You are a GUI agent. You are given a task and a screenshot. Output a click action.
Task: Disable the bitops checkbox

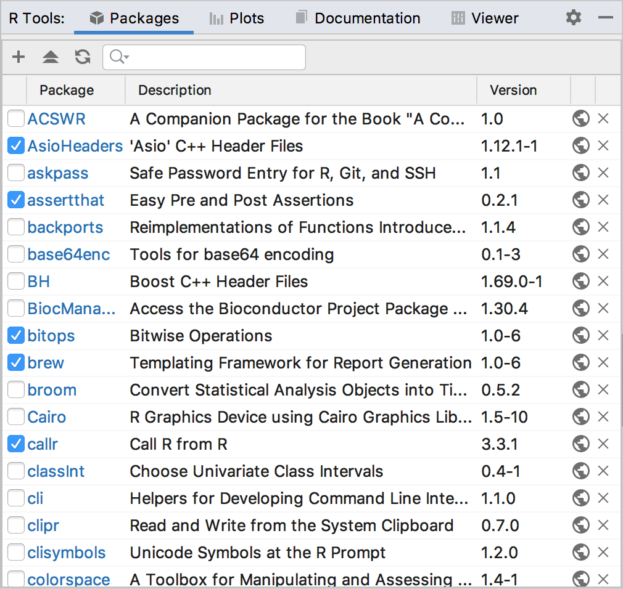click(x=15, y=335)
